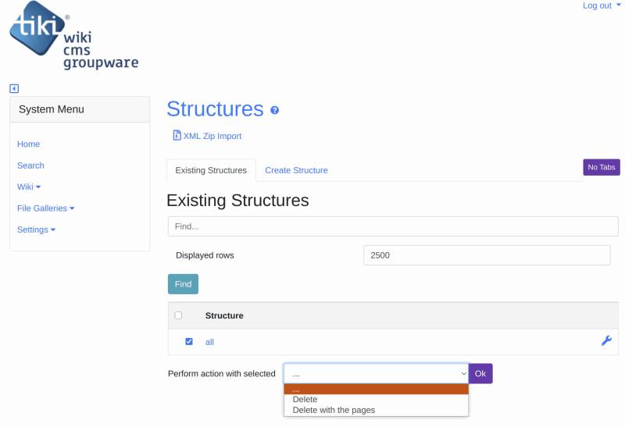Click the Find button

pos(183,284)
